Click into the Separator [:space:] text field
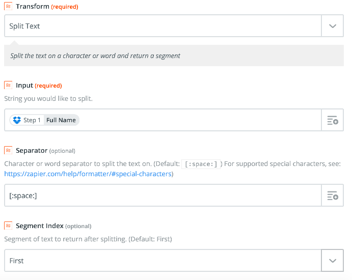352x280 pixels. pyautogui.click(x=163, y=195)
